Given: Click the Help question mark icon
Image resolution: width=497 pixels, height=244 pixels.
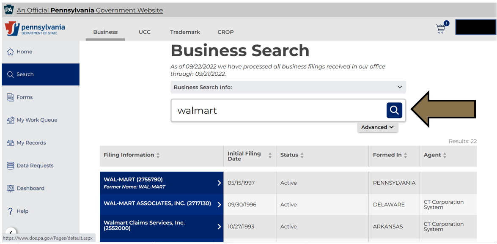Looking at the screenshot, I should click(10, 211).
